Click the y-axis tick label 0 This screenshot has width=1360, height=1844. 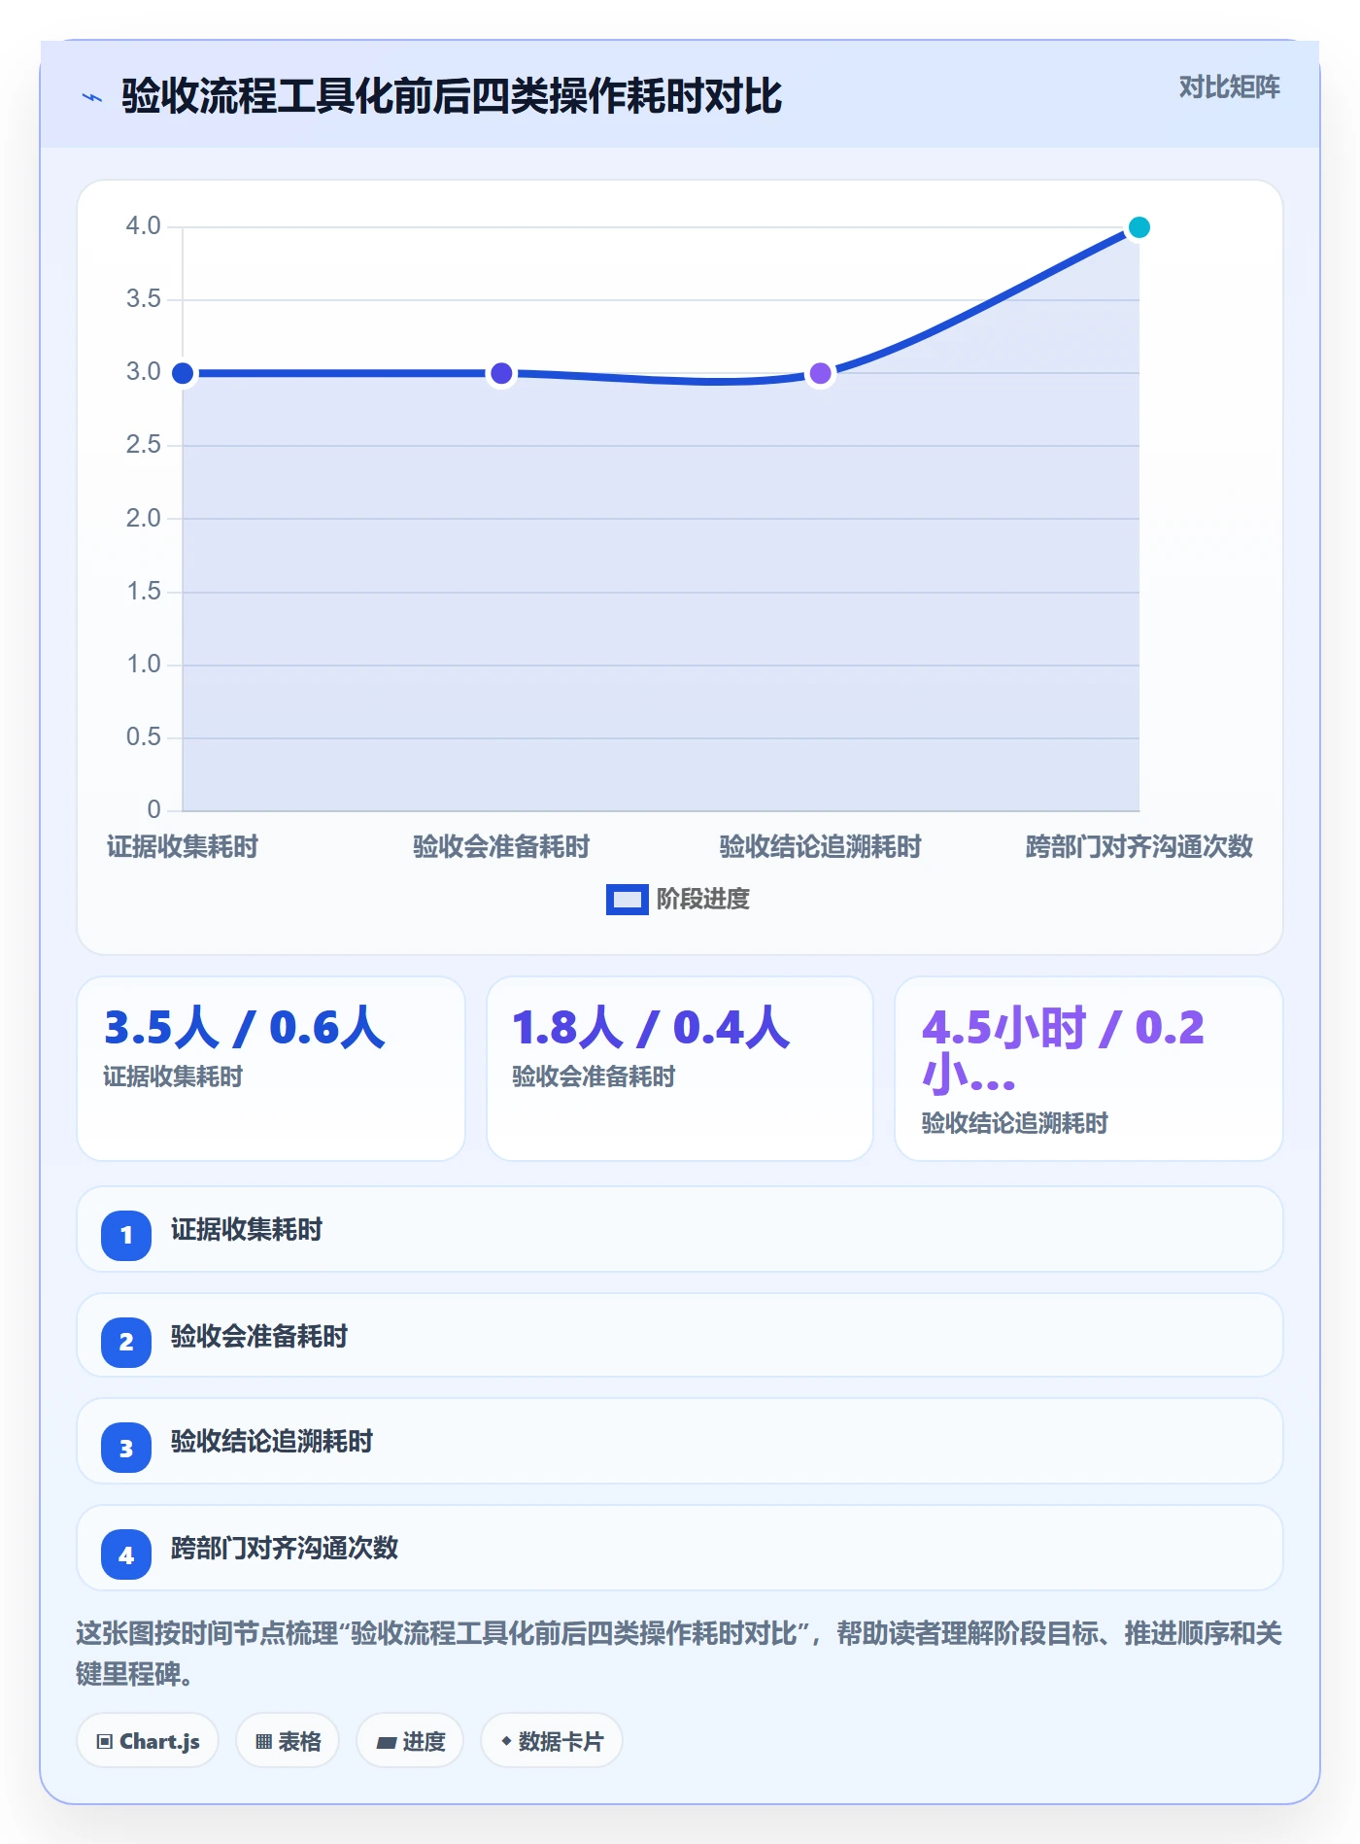tap(154, 809)
